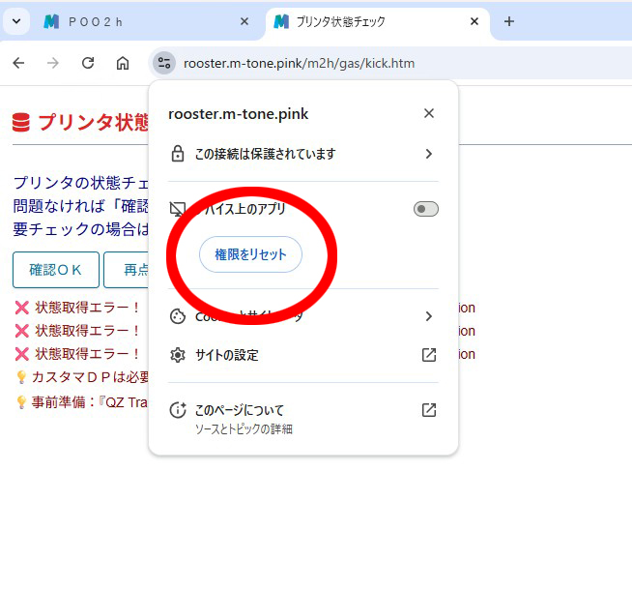This screenshot has width=632, height=590.
Task: Open a new browser tab
Action: [509, 21]
